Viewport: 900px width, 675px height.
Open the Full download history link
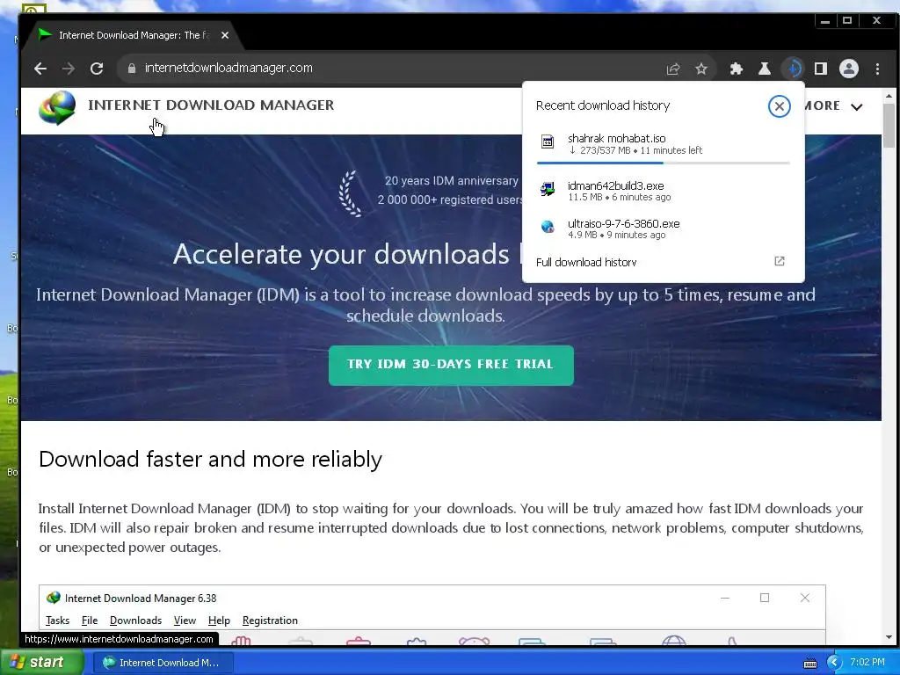tap(586, 262)
